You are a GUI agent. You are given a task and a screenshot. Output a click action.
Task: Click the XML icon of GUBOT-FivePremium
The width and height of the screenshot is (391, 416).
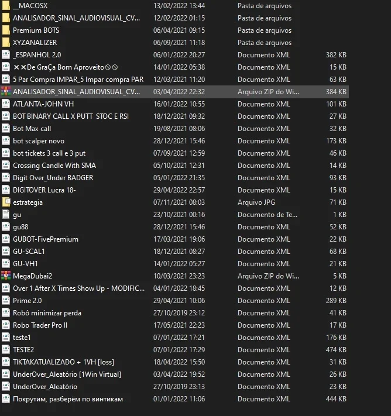pyautogui.click(x=6, y=239)
